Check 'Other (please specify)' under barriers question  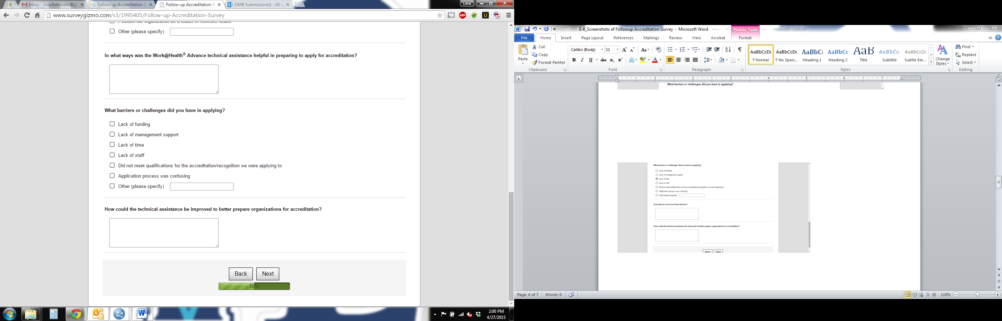click(x=112, y=186)
